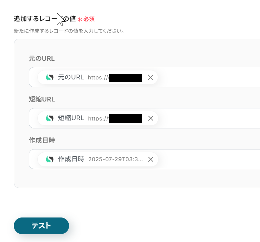This screenshot has height=242, width=260.
Task: Click the 元のURL field heading above the input
Action: click(42, 58)
